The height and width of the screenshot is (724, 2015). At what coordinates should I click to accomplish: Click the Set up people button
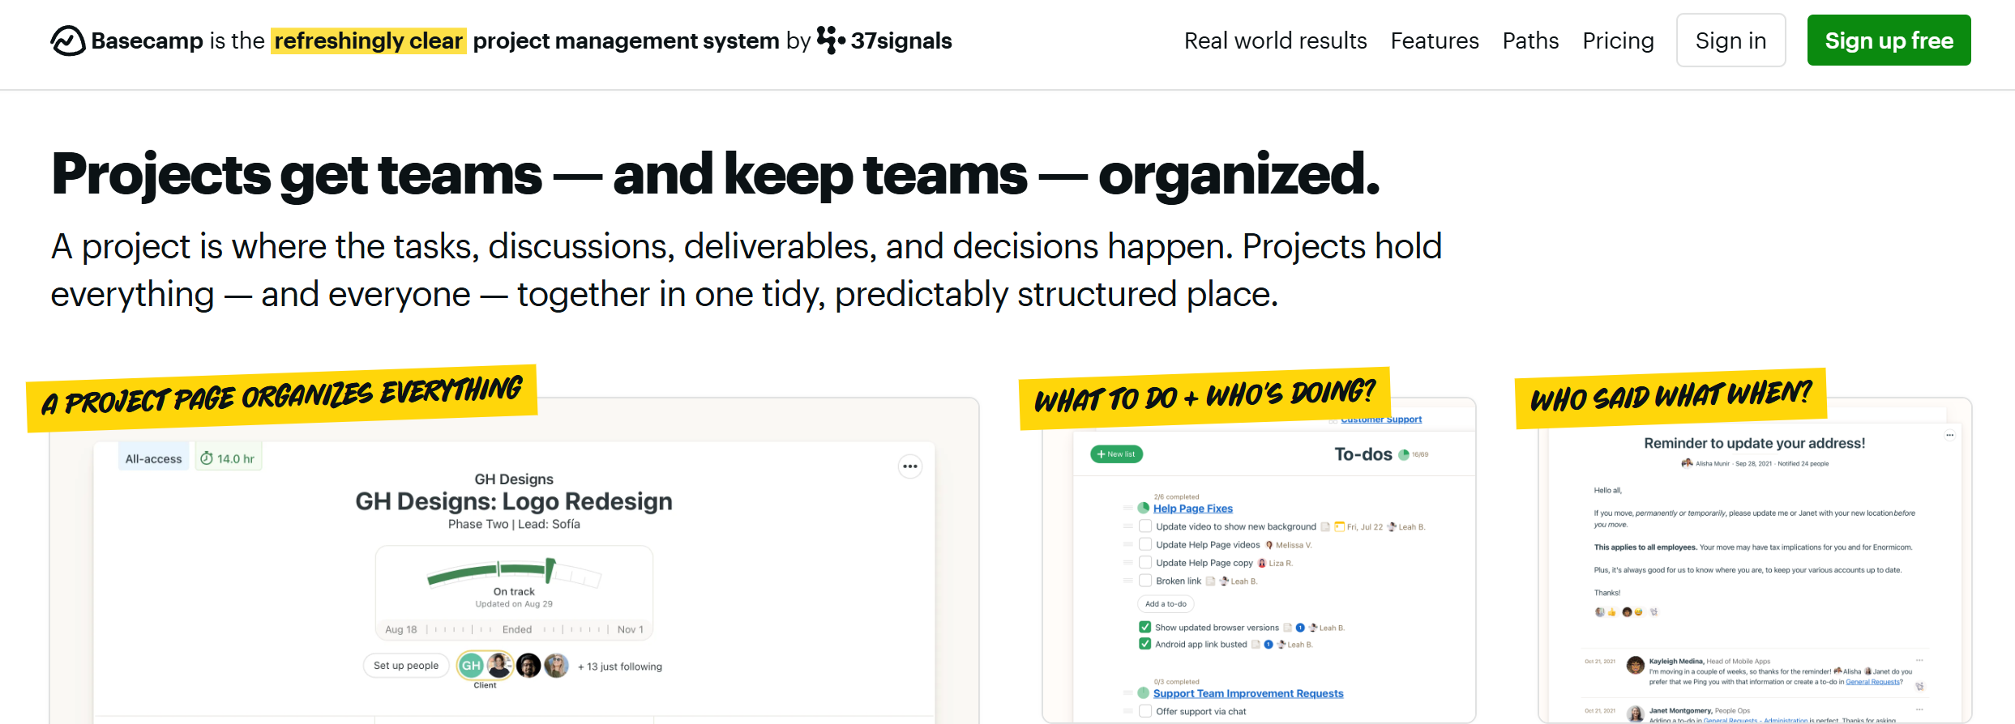click(x=406, y=666)
